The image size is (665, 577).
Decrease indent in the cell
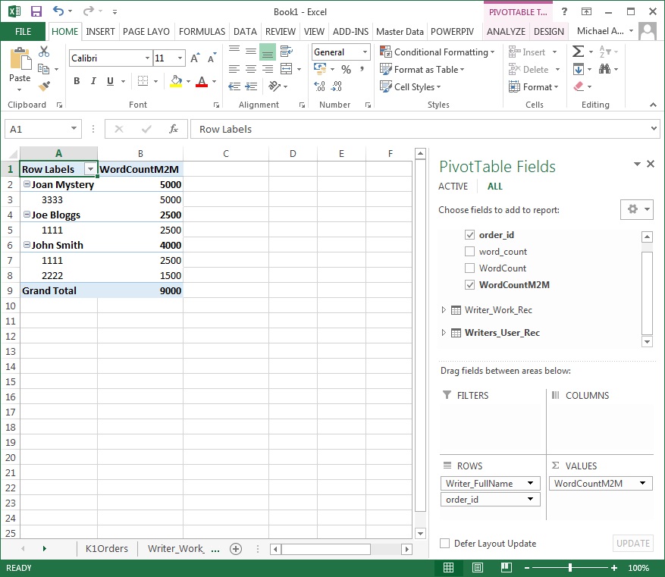(x=234, y=86)
